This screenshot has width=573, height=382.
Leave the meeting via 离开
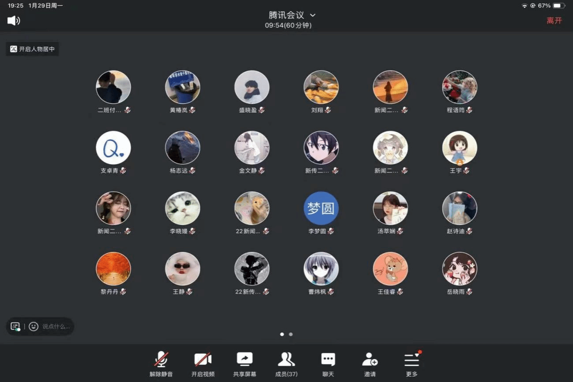[554, 20]
